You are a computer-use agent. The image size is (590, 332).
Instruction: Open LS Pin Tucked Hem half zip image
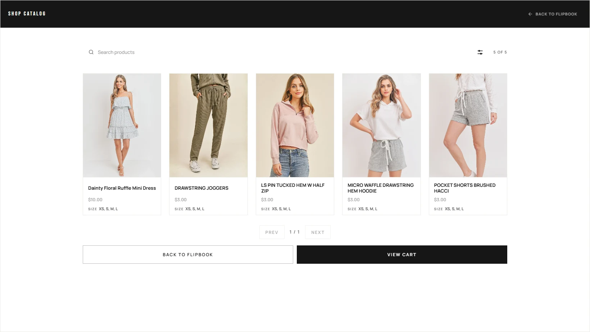[295, 125]
